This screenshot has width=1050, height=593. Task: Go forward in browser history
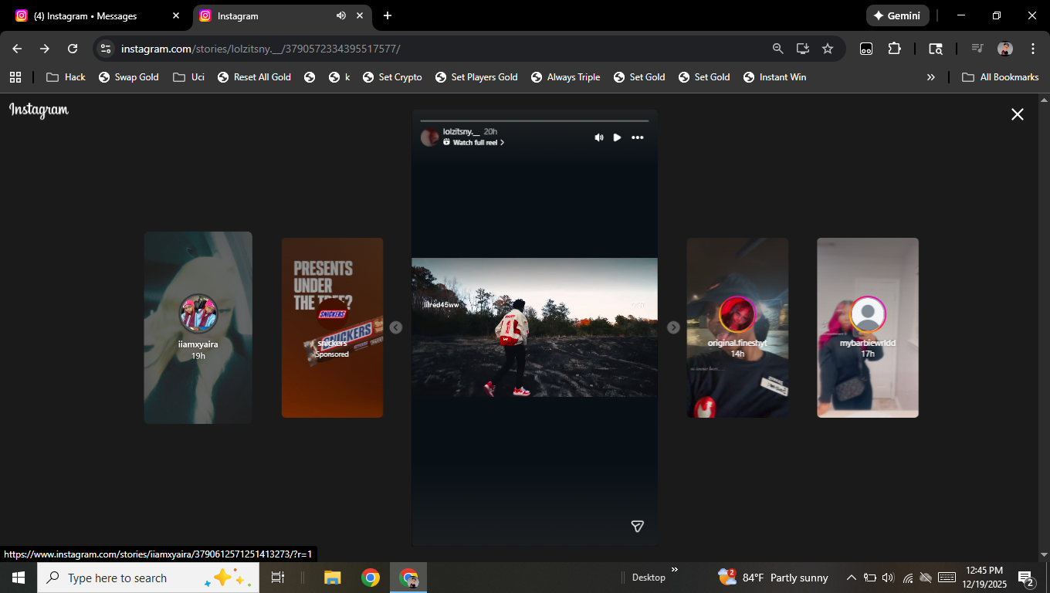(x=45, y=49)
